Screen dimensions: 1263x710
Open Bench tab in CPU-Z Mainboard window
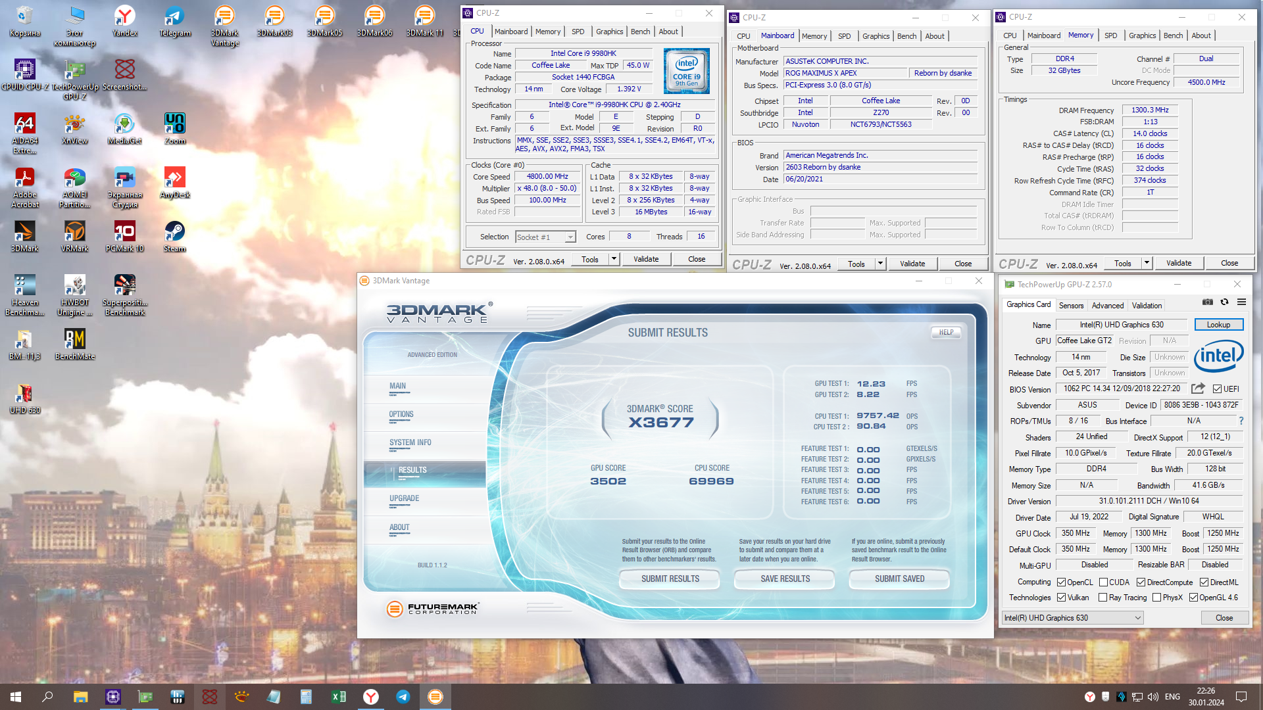pyautogui.click(x=906, y=36)
